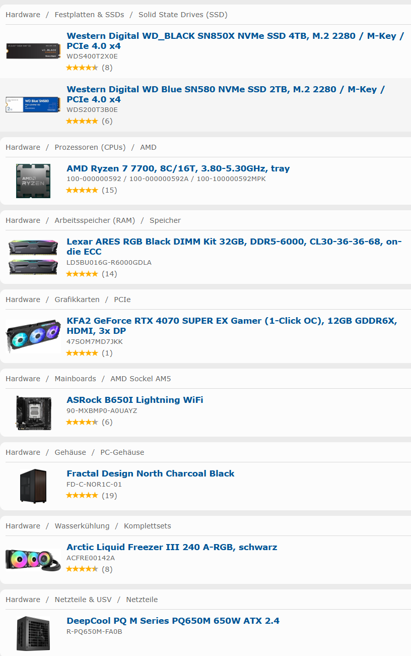This screenshot has width=411, height=656.
Task: Open Arctic Liquid Freezer III 240 link
Action: tap(172, 547)
